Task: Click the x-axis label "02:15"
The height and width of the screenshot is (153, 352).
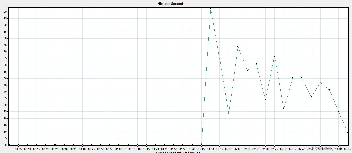Action: [256, 149]
